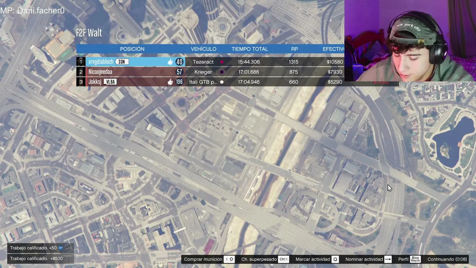Open Perfil from the bottom bar

[x=403, y=259]
